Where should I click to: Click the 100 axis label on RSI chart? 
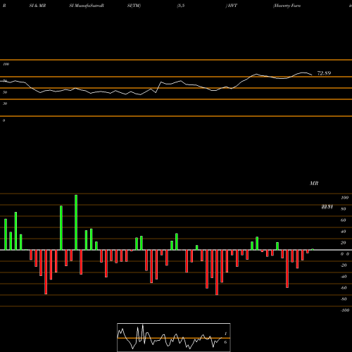tap(6, 64)
